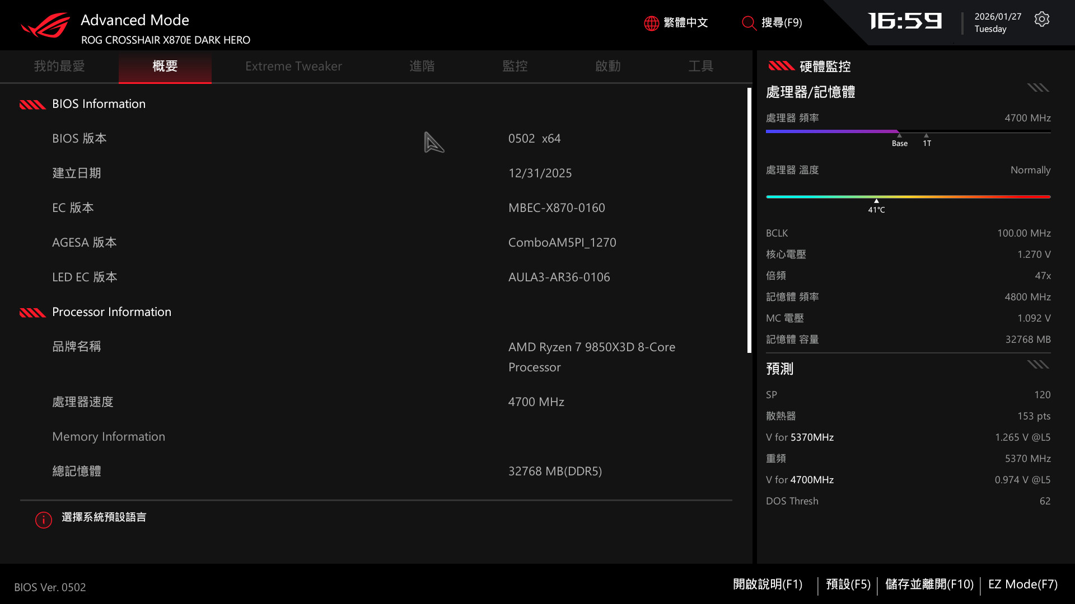This screenshot has height=604, width=1075.
Task: Switch to Extreme Tweaker tab
Action: (293, 67)
